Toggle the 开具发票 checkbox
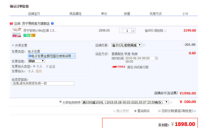 13,45
